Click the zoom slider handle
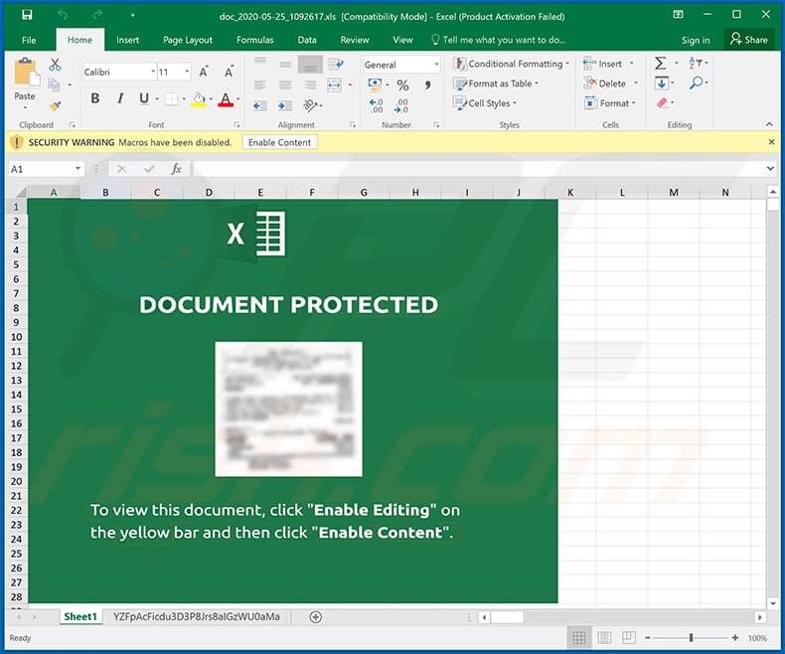 coord(691,637)
